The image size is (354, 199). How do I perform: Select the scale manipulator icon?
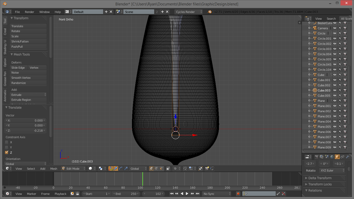click(x=126, y=168)
